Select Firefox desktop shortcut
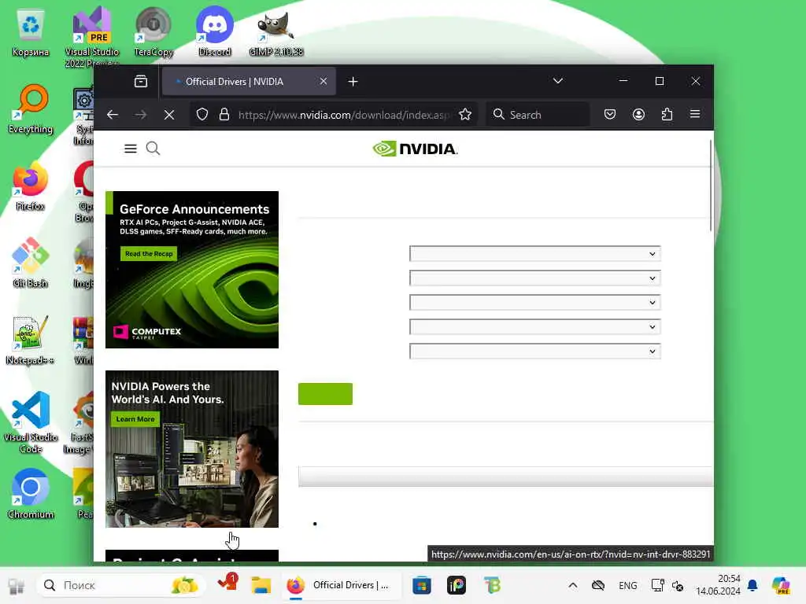 pyautogui.click(x=31, y=187)
